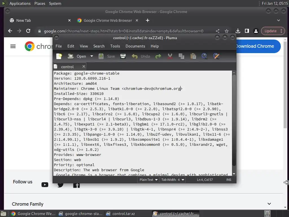Toggle Chrome side panel icon
289x217 pixels.
pyautogui.click(x=247, y=31)
